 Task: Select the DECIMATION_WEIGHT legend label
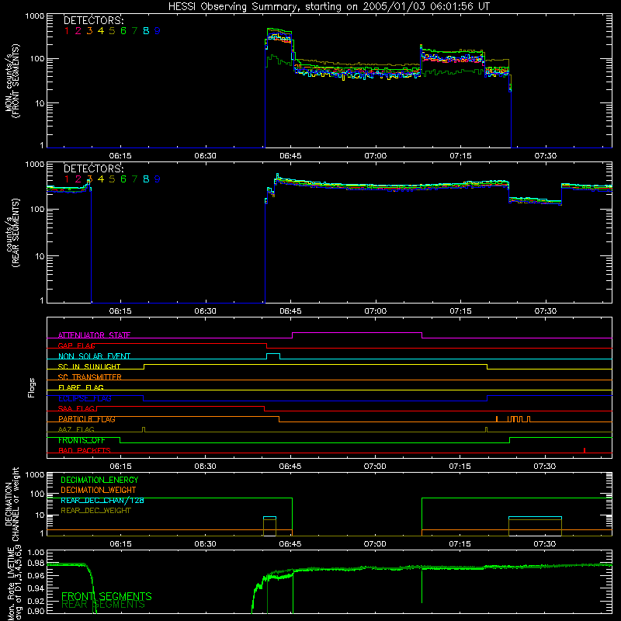[99, 490]
